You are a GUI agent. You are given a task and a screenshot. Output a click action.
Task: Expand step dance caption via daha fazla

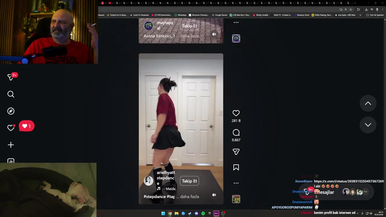click(x=190, y=197)
